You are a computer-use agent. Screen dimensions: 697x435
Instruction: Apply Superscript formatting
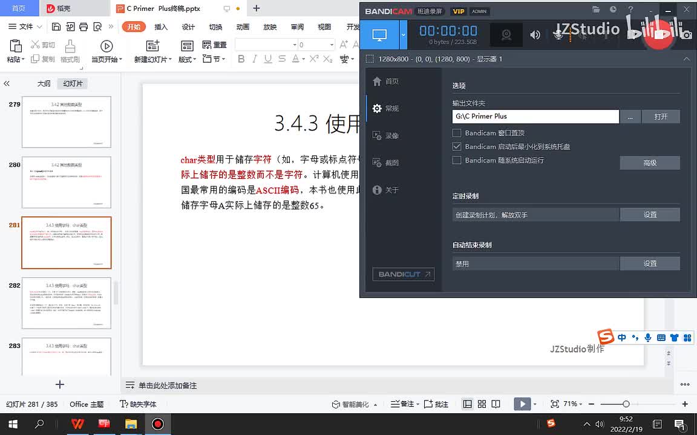[314, 59]
